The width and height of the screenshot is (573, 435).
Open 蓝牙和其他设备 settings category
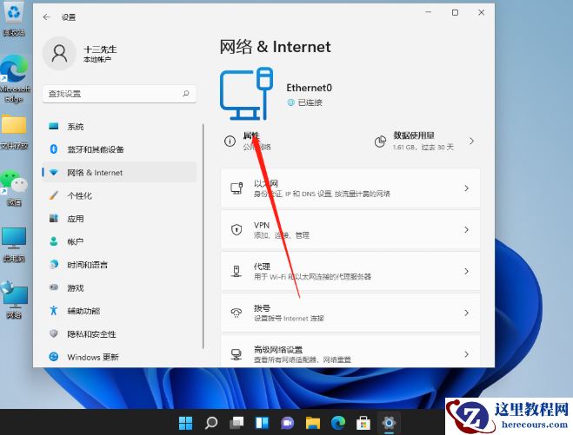[119, 149]
